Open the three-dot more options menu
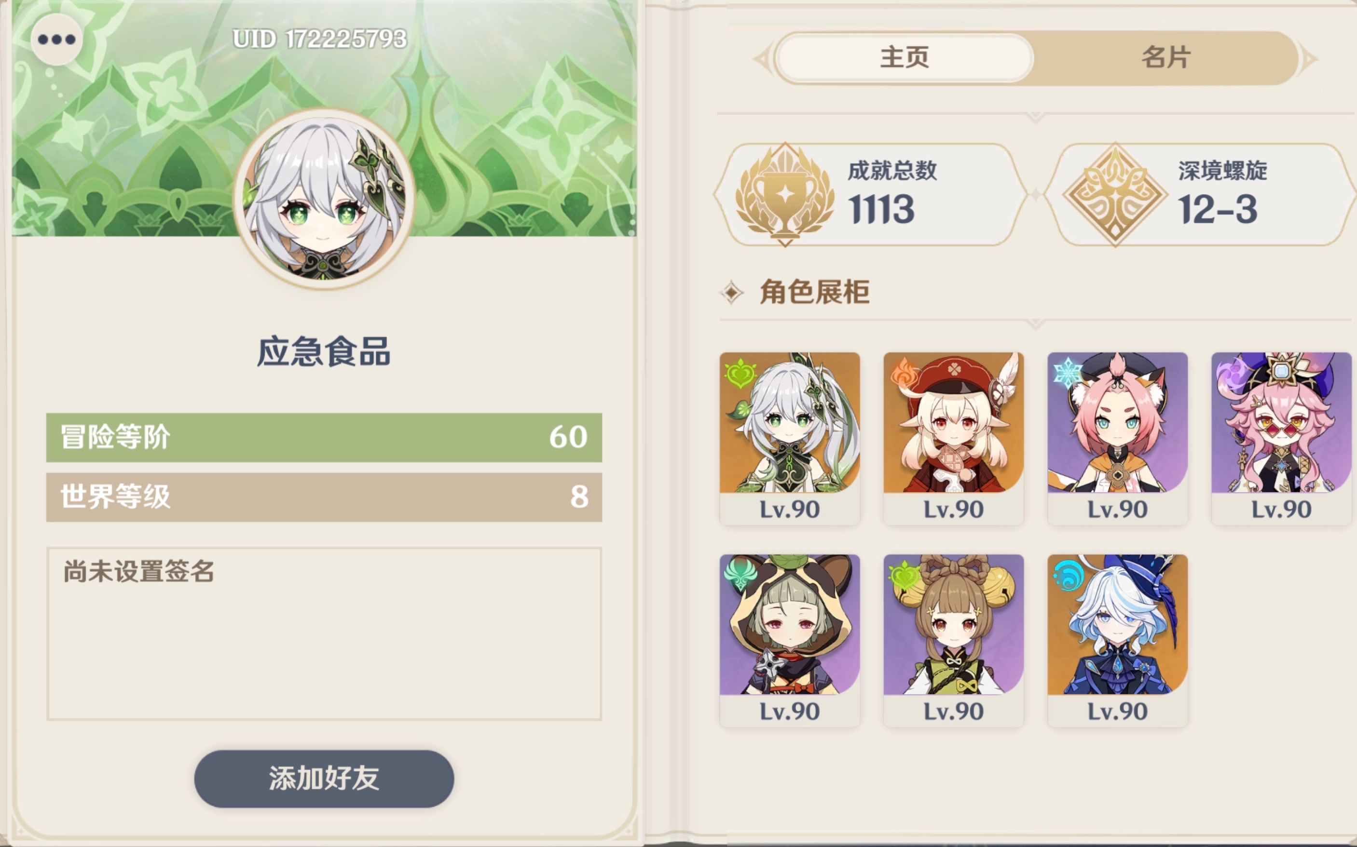 (x=56, y=39)
